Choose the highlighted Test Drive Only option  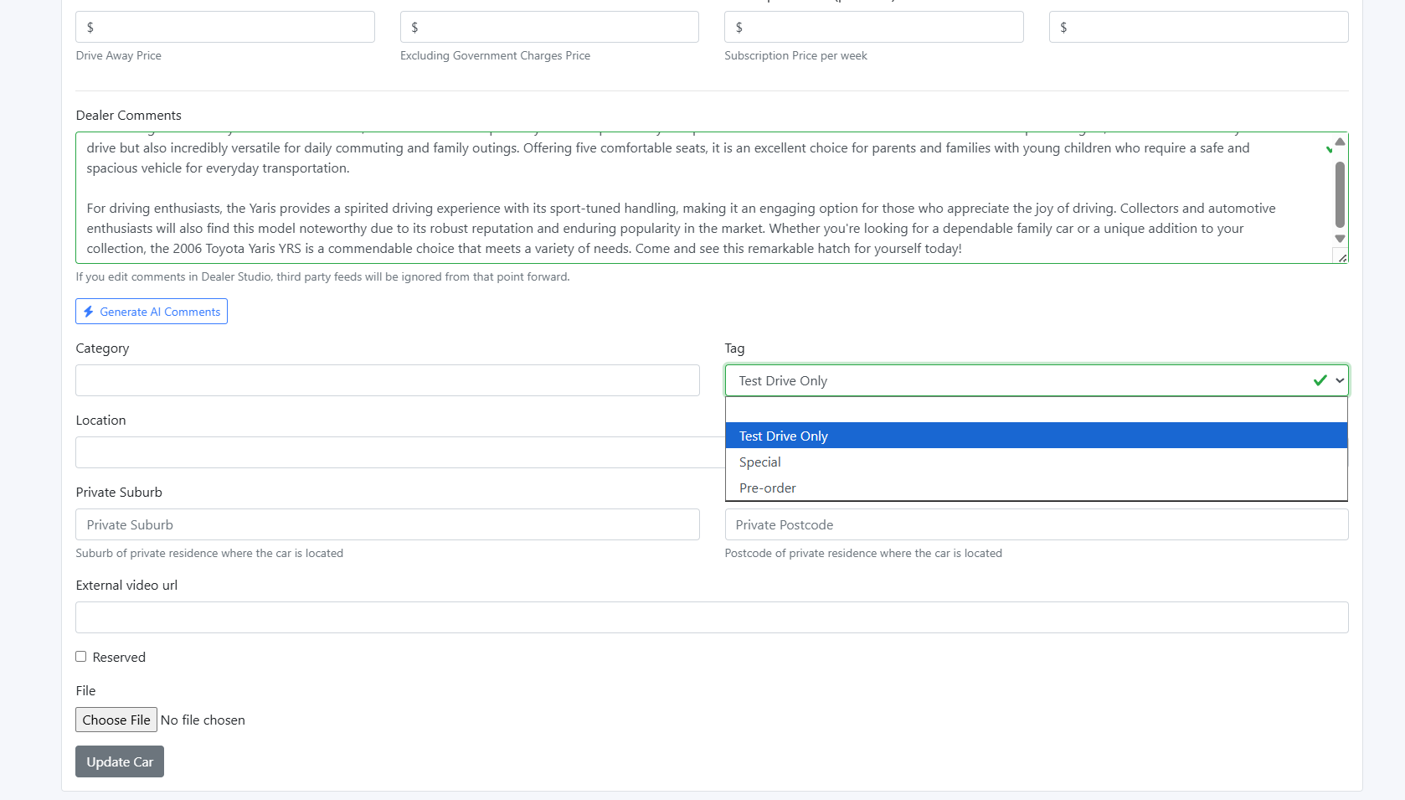pyautogui.click(x=1036, y=436)
